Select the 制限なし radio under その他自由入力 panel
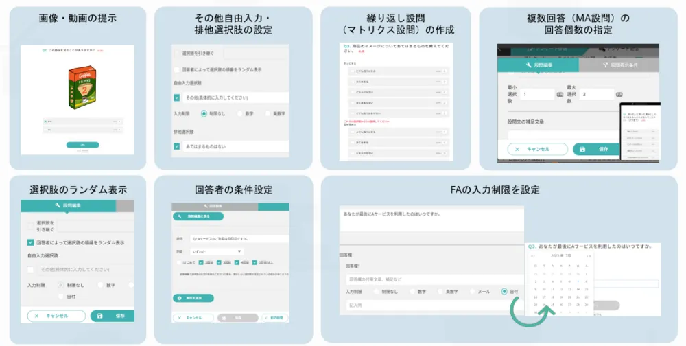 click(204, 113)
